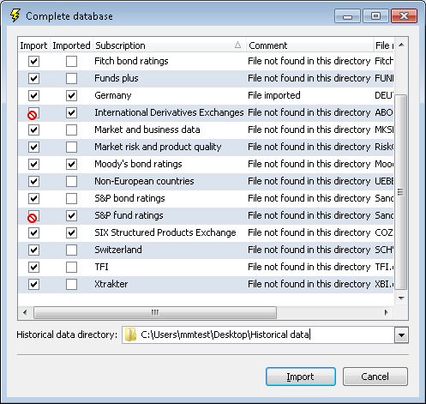Viewport: 426px width, 404px height.
Task: Click the folder icon in directory field
Action: [130, 335]
